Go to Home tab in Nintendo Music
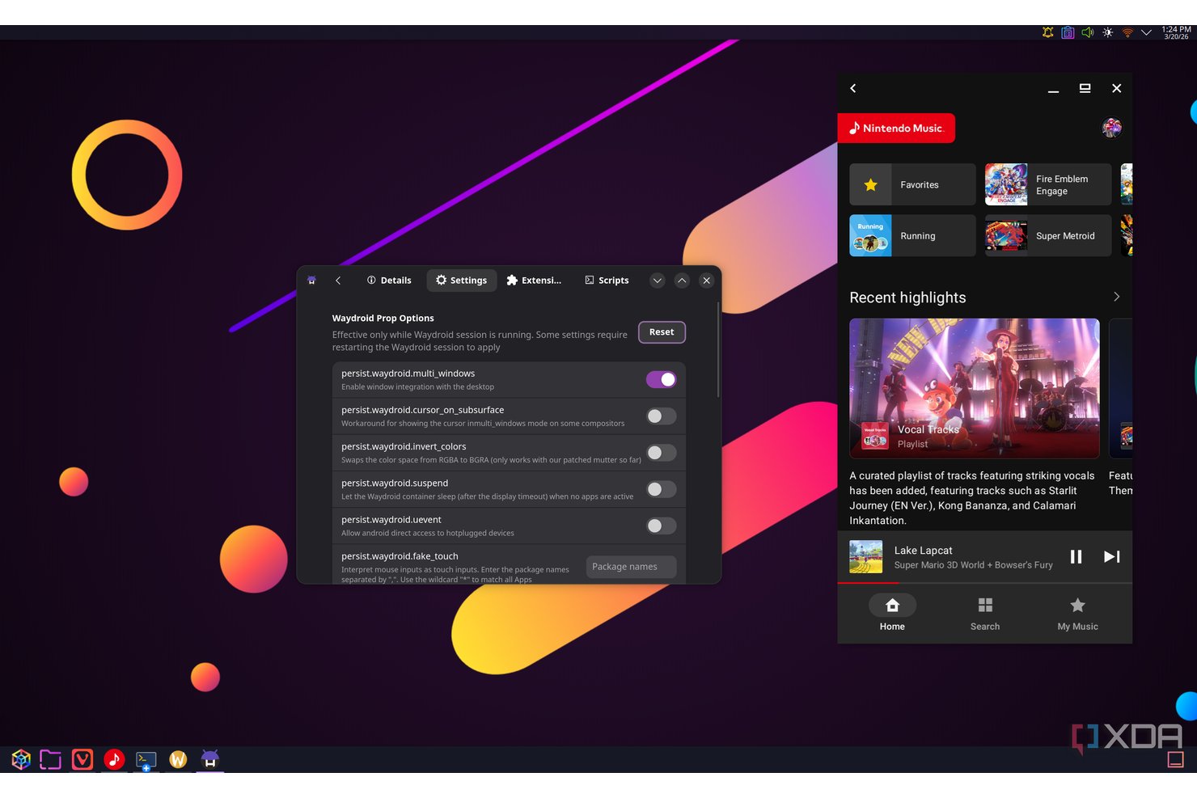This screenshot has width=1197, height=798. [892, 614]
